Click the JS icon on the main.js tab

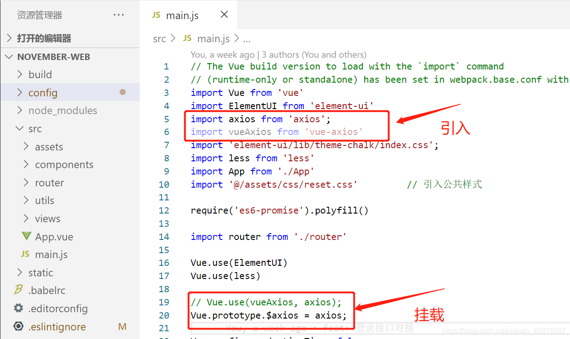tap(156, 15)
